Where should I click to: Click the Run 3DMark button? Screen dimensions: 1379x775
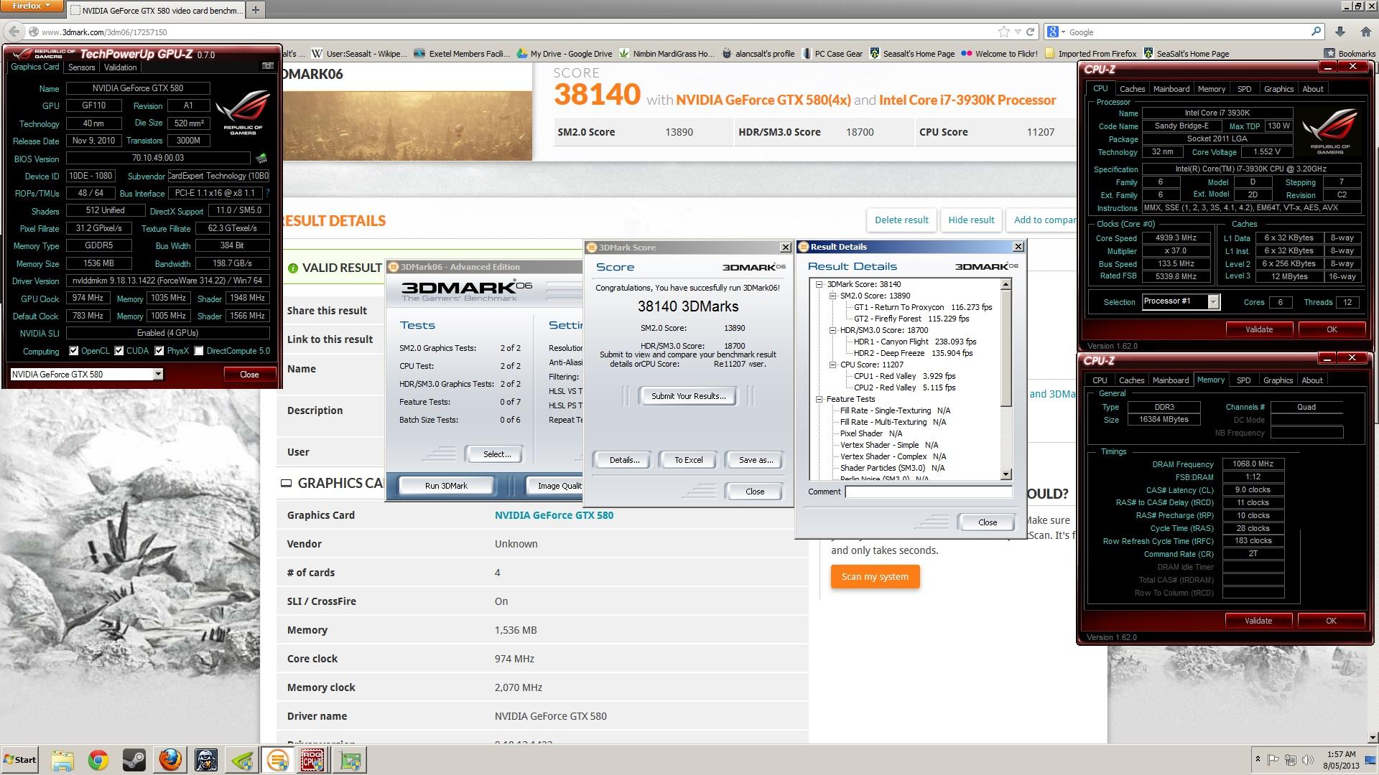click(x=446, y=486)
